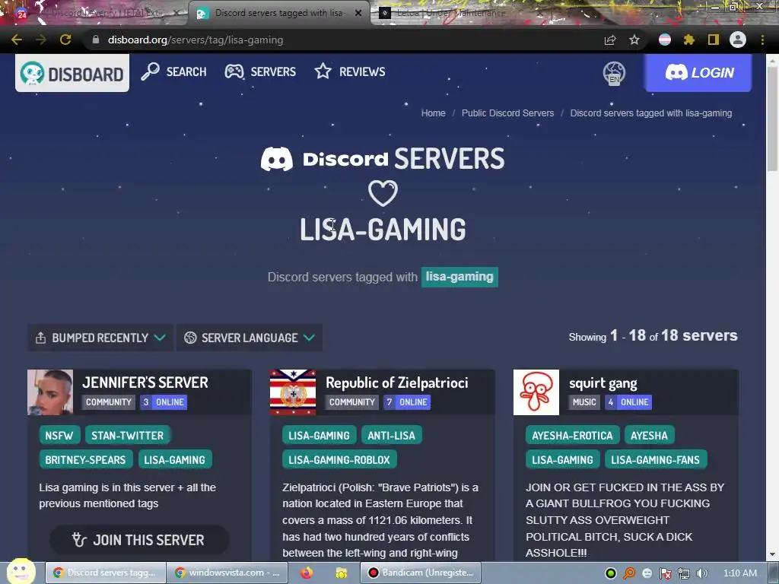Click the AYESHA tag

click(650, 436)
